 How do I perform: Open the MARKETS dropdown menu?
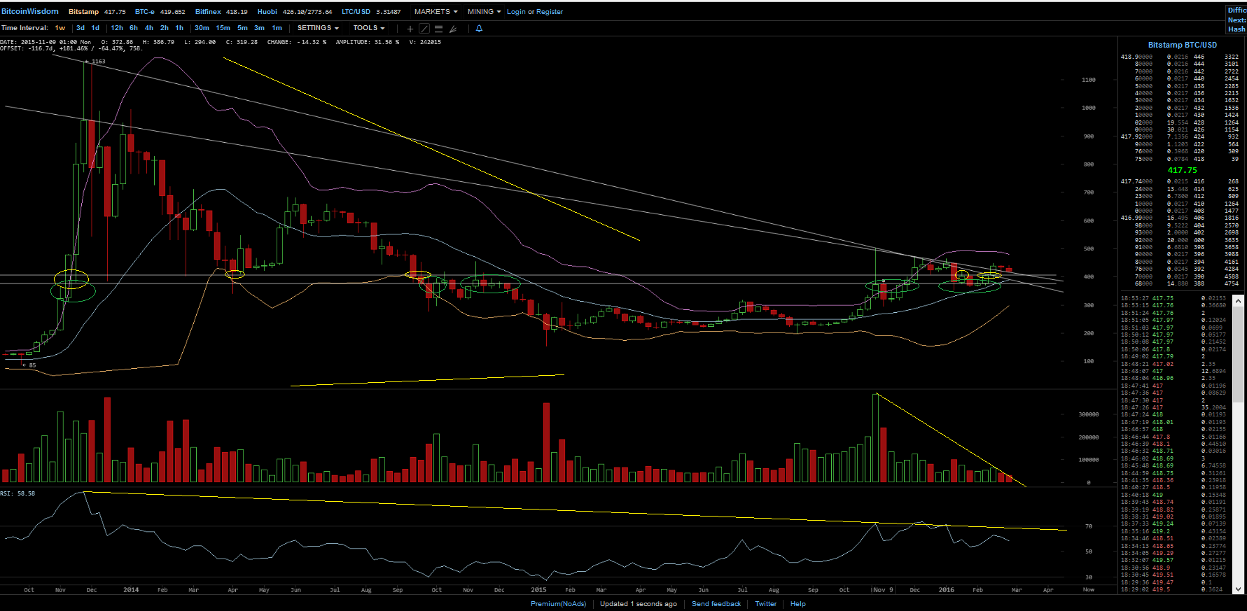pyautogui.click(x=436, y=12)
